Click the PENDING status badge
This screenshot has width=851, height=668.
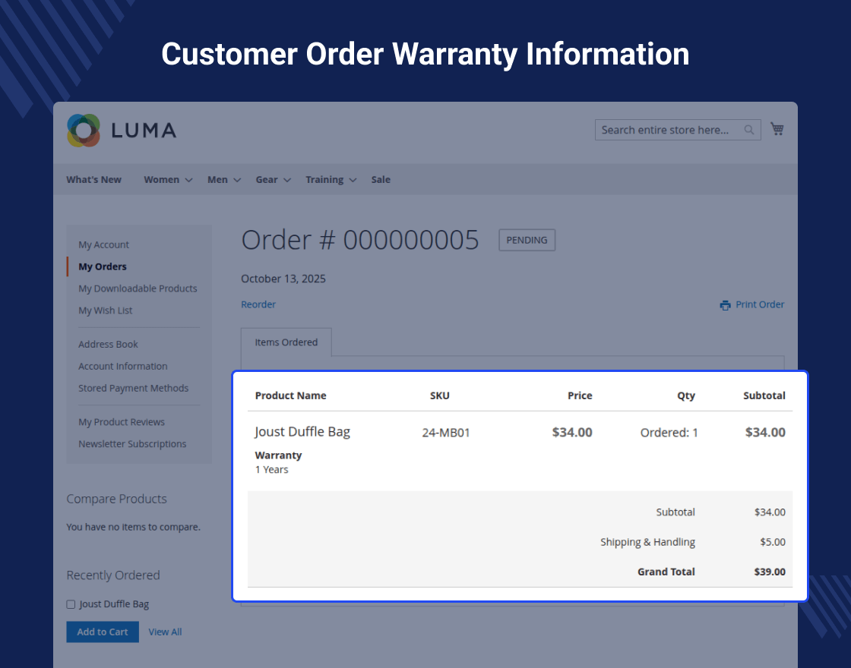point(527,240)
